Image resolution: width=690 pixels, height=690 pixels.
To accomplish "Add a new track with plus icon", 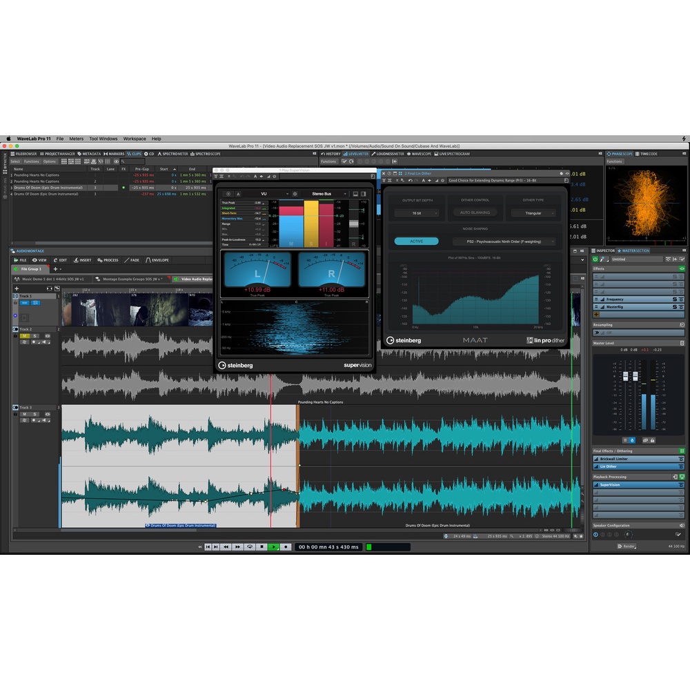I will tap(17, 288).
